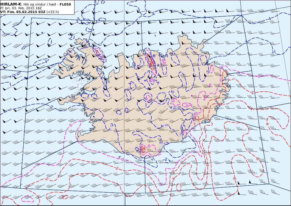Click the FL050 flight level label
Image resolution: width=291 pixels, height=206 pixels.
[65, 4]
